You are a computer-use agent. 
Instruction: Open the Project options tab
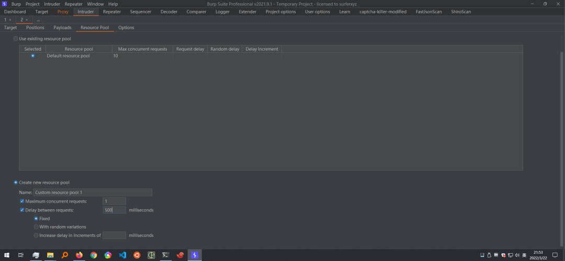[x=281, y=12]
